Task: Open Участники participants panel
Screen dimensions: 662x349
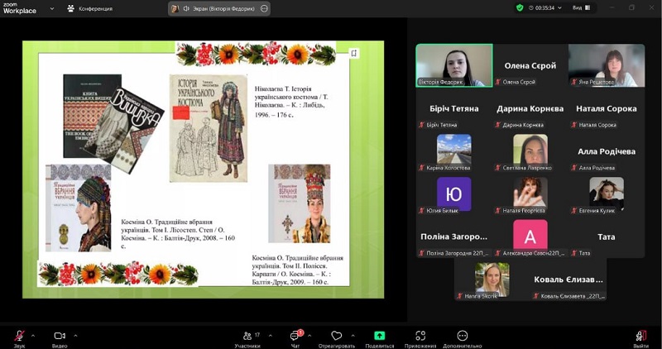Action: click(247, 336)
